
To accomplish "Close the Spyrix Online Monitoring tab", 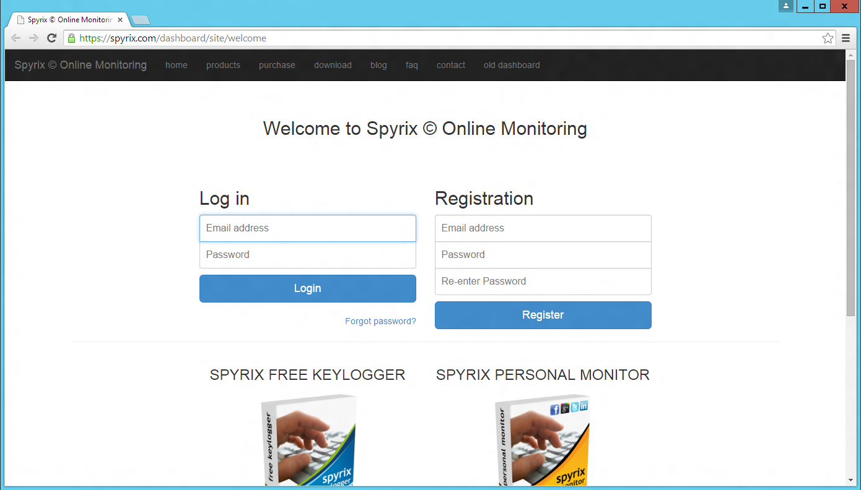I will click(x=120, y=20).
